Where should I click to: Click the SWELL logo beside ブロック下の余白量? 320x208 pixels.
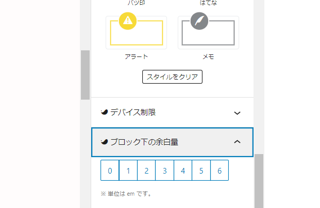(x=104, y=142)
